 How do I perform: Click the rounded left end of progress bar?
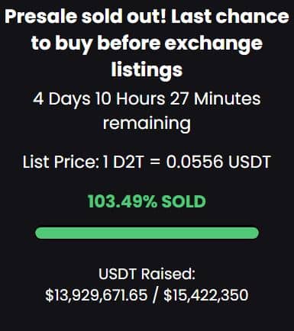click(x=40, y=233)
